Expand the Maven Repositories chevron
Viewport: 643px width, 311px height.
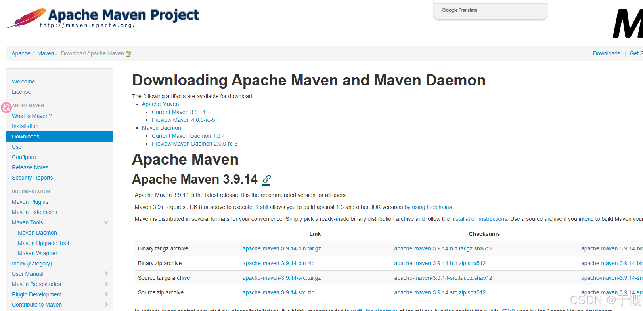click(106, 284)
